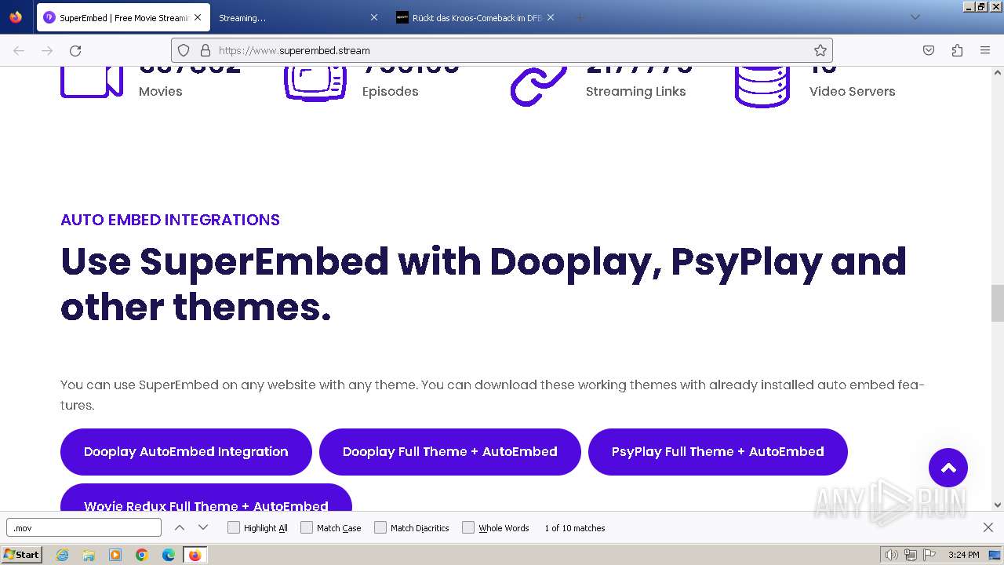The image size is (1004, 565).
Task: Toggle Match Diacritics checkbox
Action: (x=380, y=527)
